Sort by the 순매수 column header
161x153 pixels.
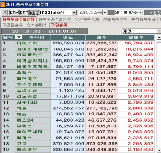[136, 38]
